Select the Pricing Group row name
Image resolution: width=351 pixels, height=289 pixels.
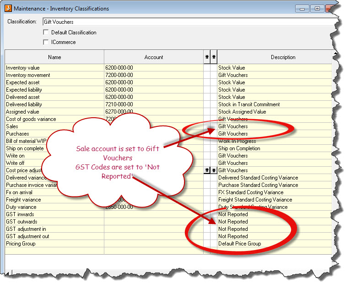click(x=21, y=244)
